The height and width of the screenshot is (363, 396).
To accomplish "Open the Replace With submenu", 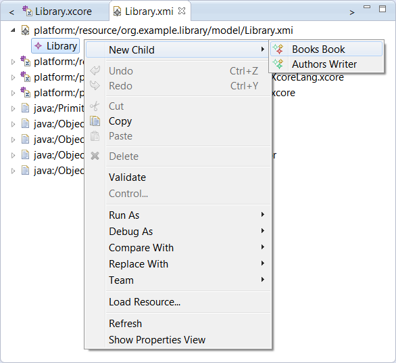I will [178, 263].
